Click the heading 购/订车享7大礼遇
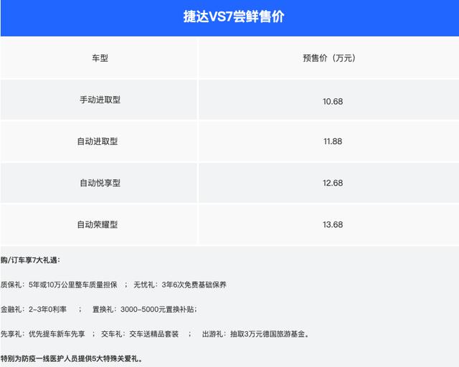 point(30,260)
